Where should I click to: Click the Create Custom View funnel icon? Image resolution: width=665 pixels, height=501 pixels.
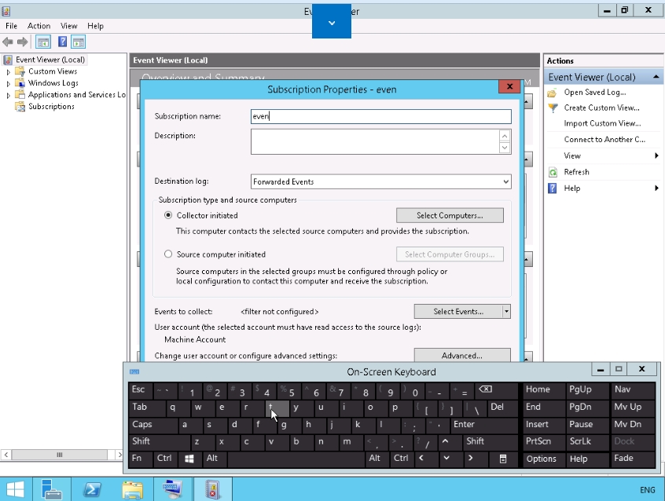point(553,108)
